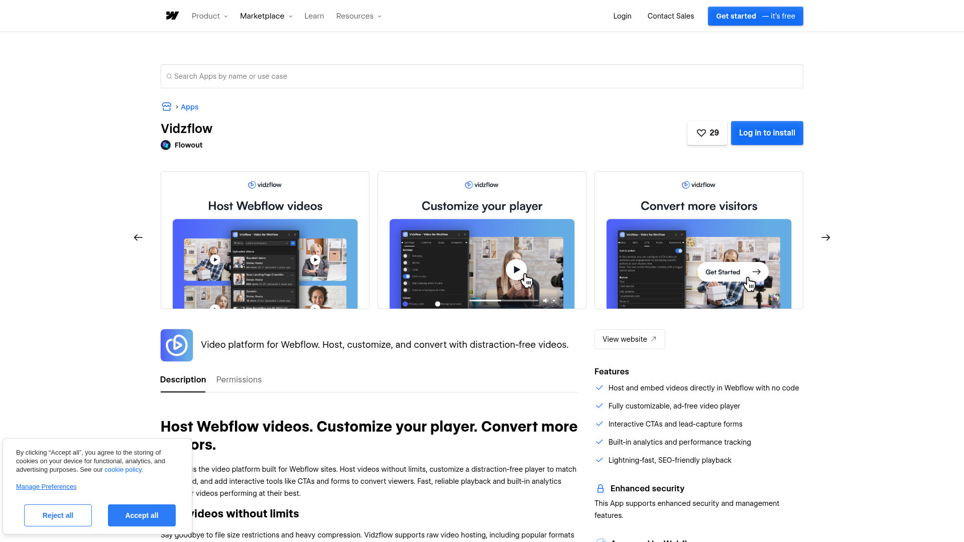Click the search magnifier icon
The height and width of the screenshot is (542, 964).
tap(169, 76)
